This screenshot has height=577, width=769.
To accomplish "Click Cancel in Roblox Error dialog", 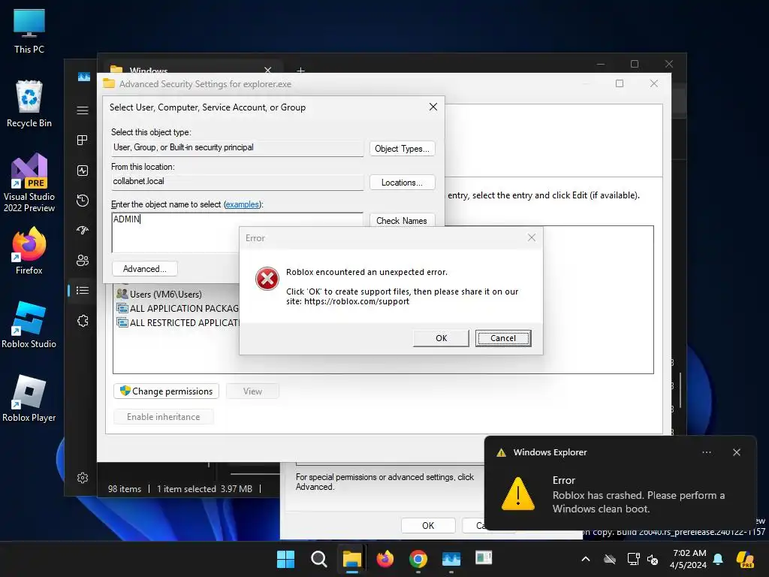I will coord(503,338).
